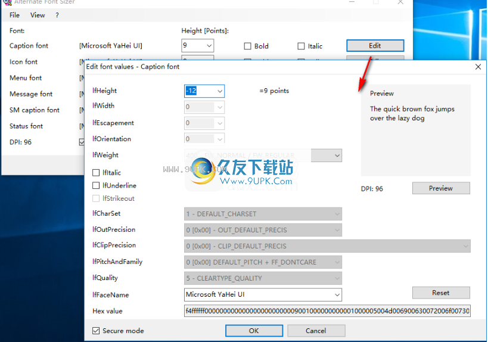The width and height of the screenshot is (488, 342).
Task: Open the lfCharSet dropdown
Action: point(263,214)
